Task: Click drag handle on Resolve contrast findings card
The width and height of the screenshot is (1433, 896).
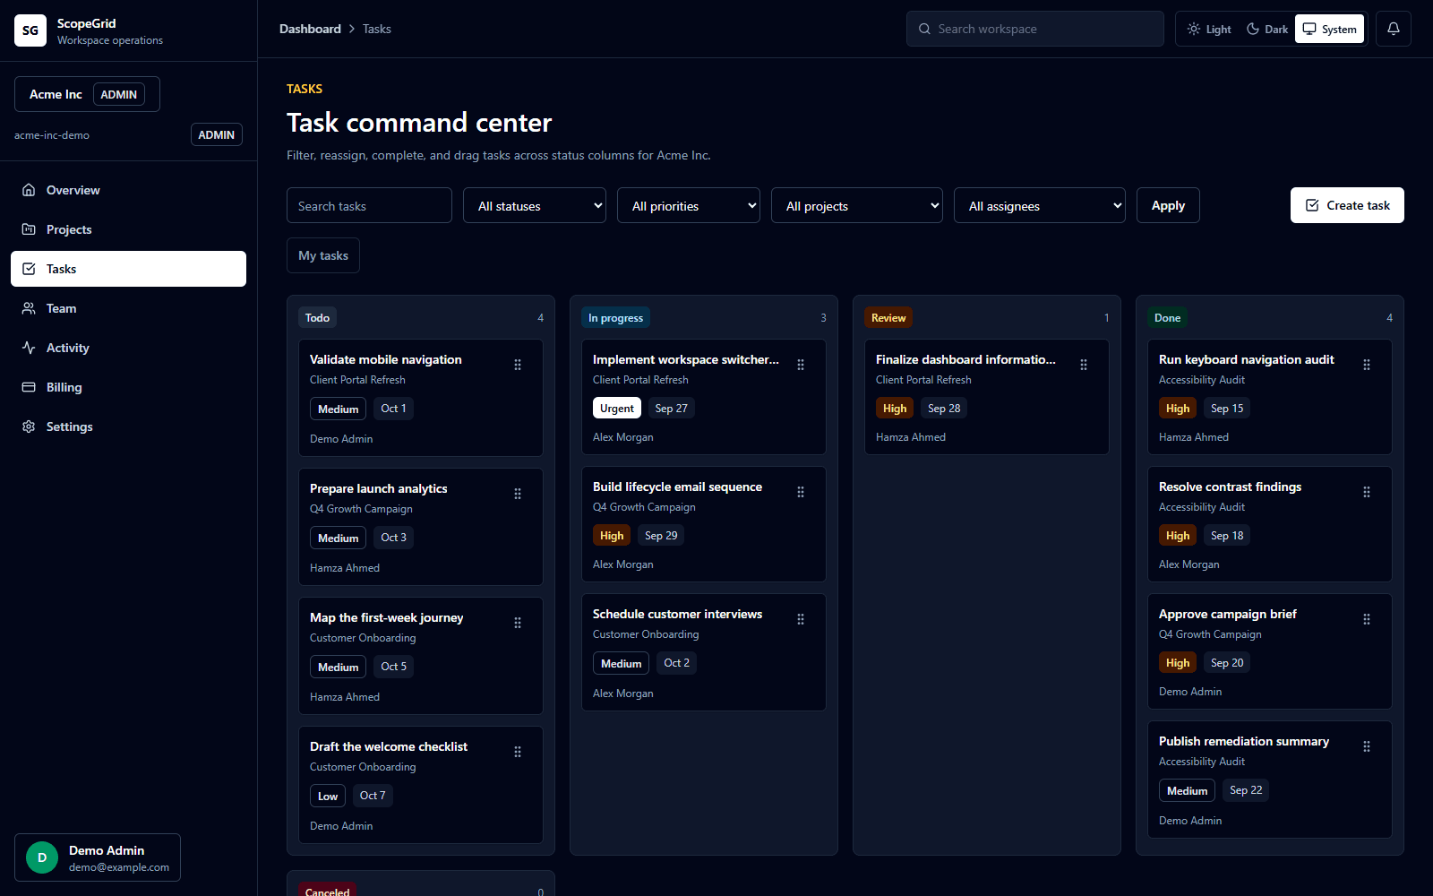Action: pos(1367,492)
